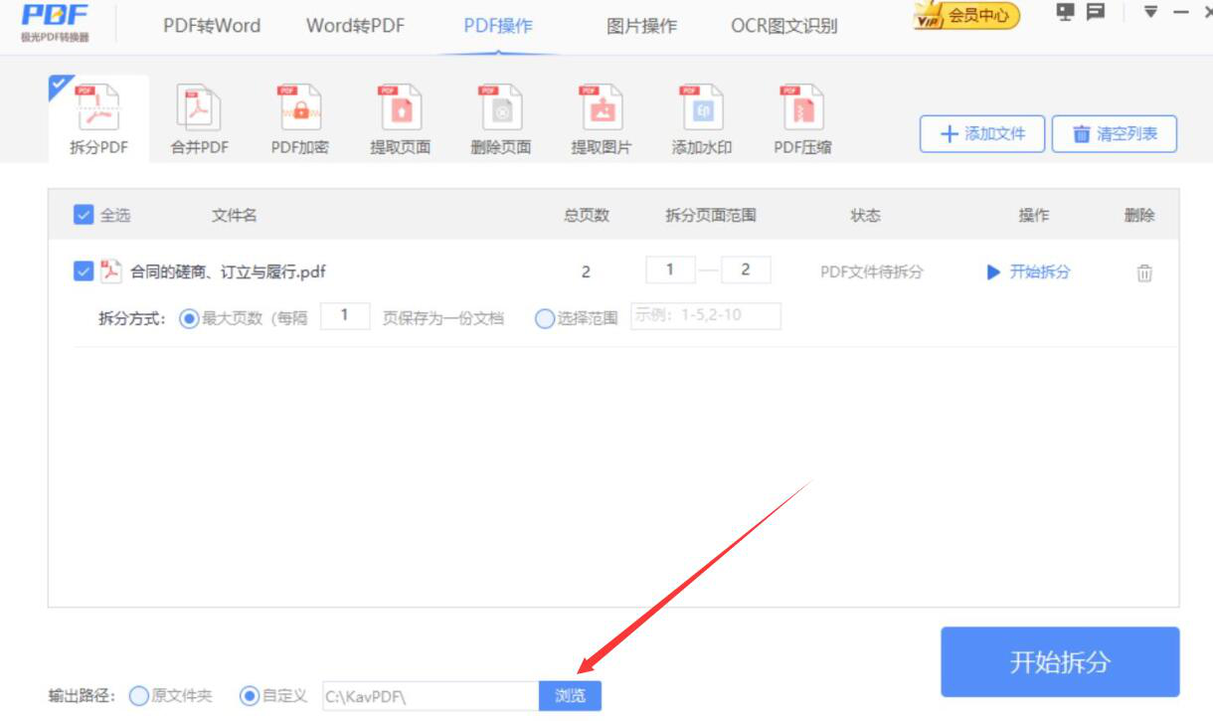Click the 文件名 column header
The image size is (1213, 721).
(235, 215)
